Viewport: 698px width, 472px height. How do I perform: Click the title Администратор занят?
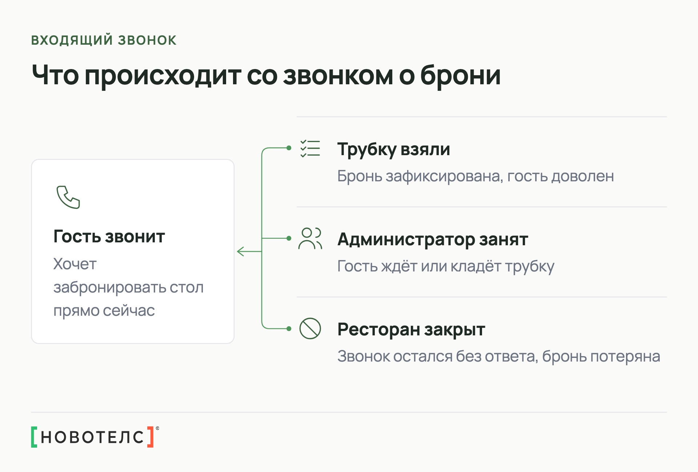[x=433, y=239]
